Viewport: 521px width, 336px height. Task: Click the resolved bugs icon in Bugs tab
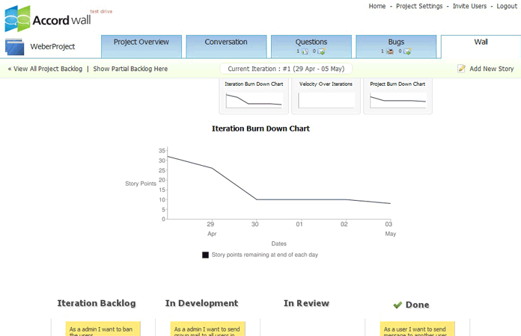click(x=408, y=52)
